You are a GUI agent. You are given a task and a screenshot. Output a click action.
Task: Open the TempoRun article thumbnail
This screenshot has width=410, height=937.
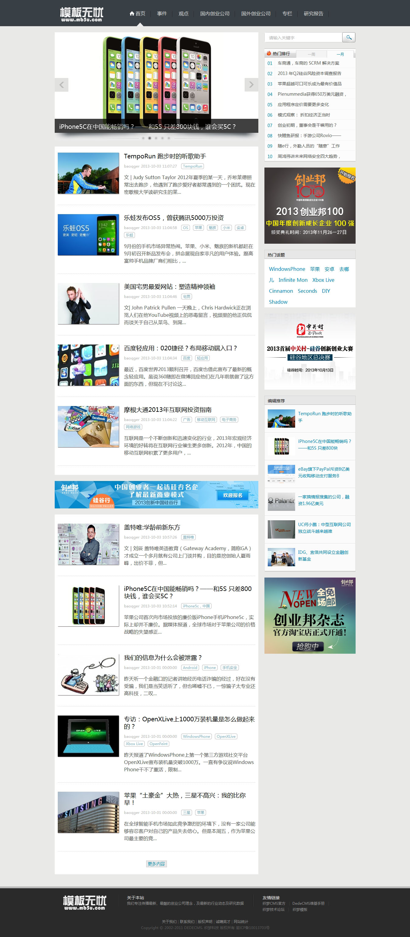(88, 173)
